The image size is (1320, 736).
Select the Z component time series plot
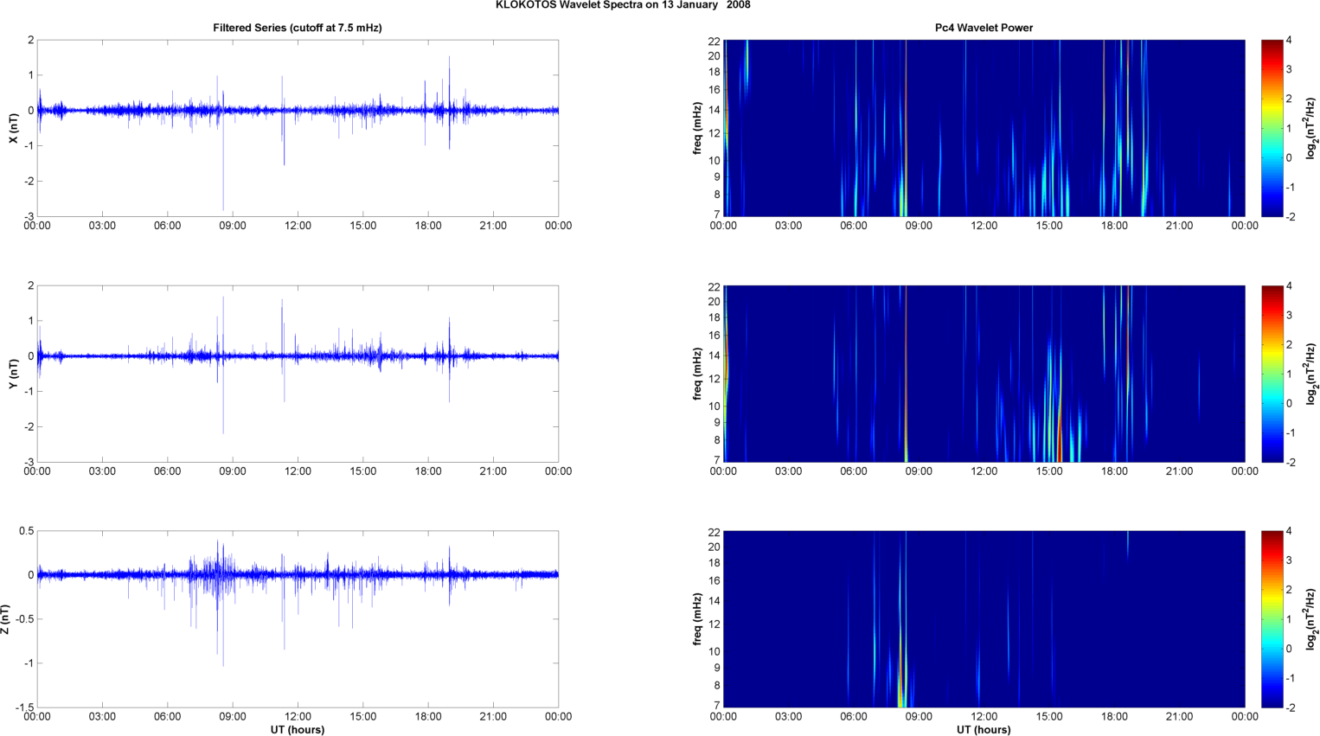point(297,619)
